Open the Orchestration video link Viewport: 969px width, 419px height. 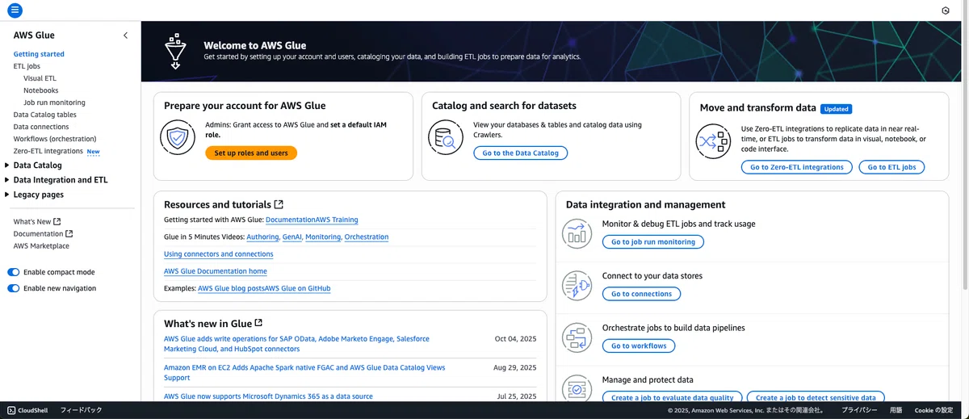[x=367, y=237]
